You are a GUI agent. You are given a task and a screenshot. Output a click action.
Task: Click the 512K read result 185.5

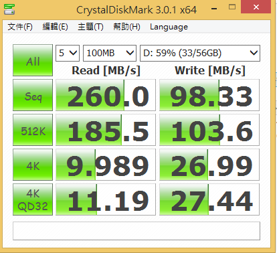[106, 130]
